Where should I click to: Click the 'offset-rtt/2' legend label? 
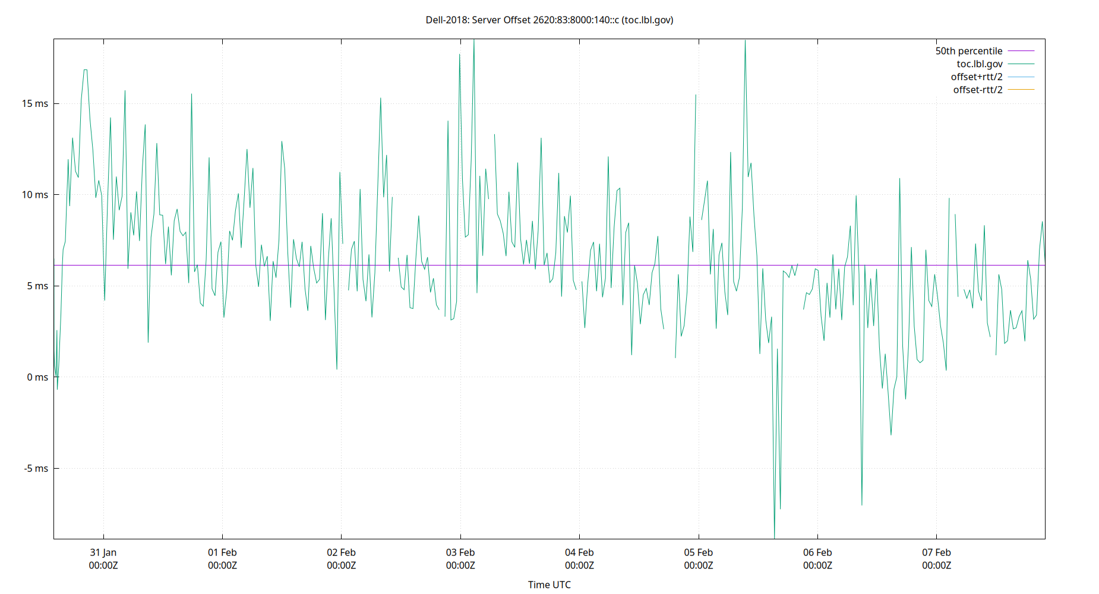(x=977, y=89)
